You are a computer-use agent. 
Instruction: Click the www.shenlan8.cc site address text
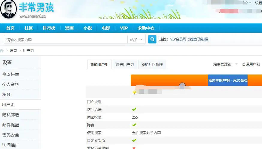coord(33,16)
